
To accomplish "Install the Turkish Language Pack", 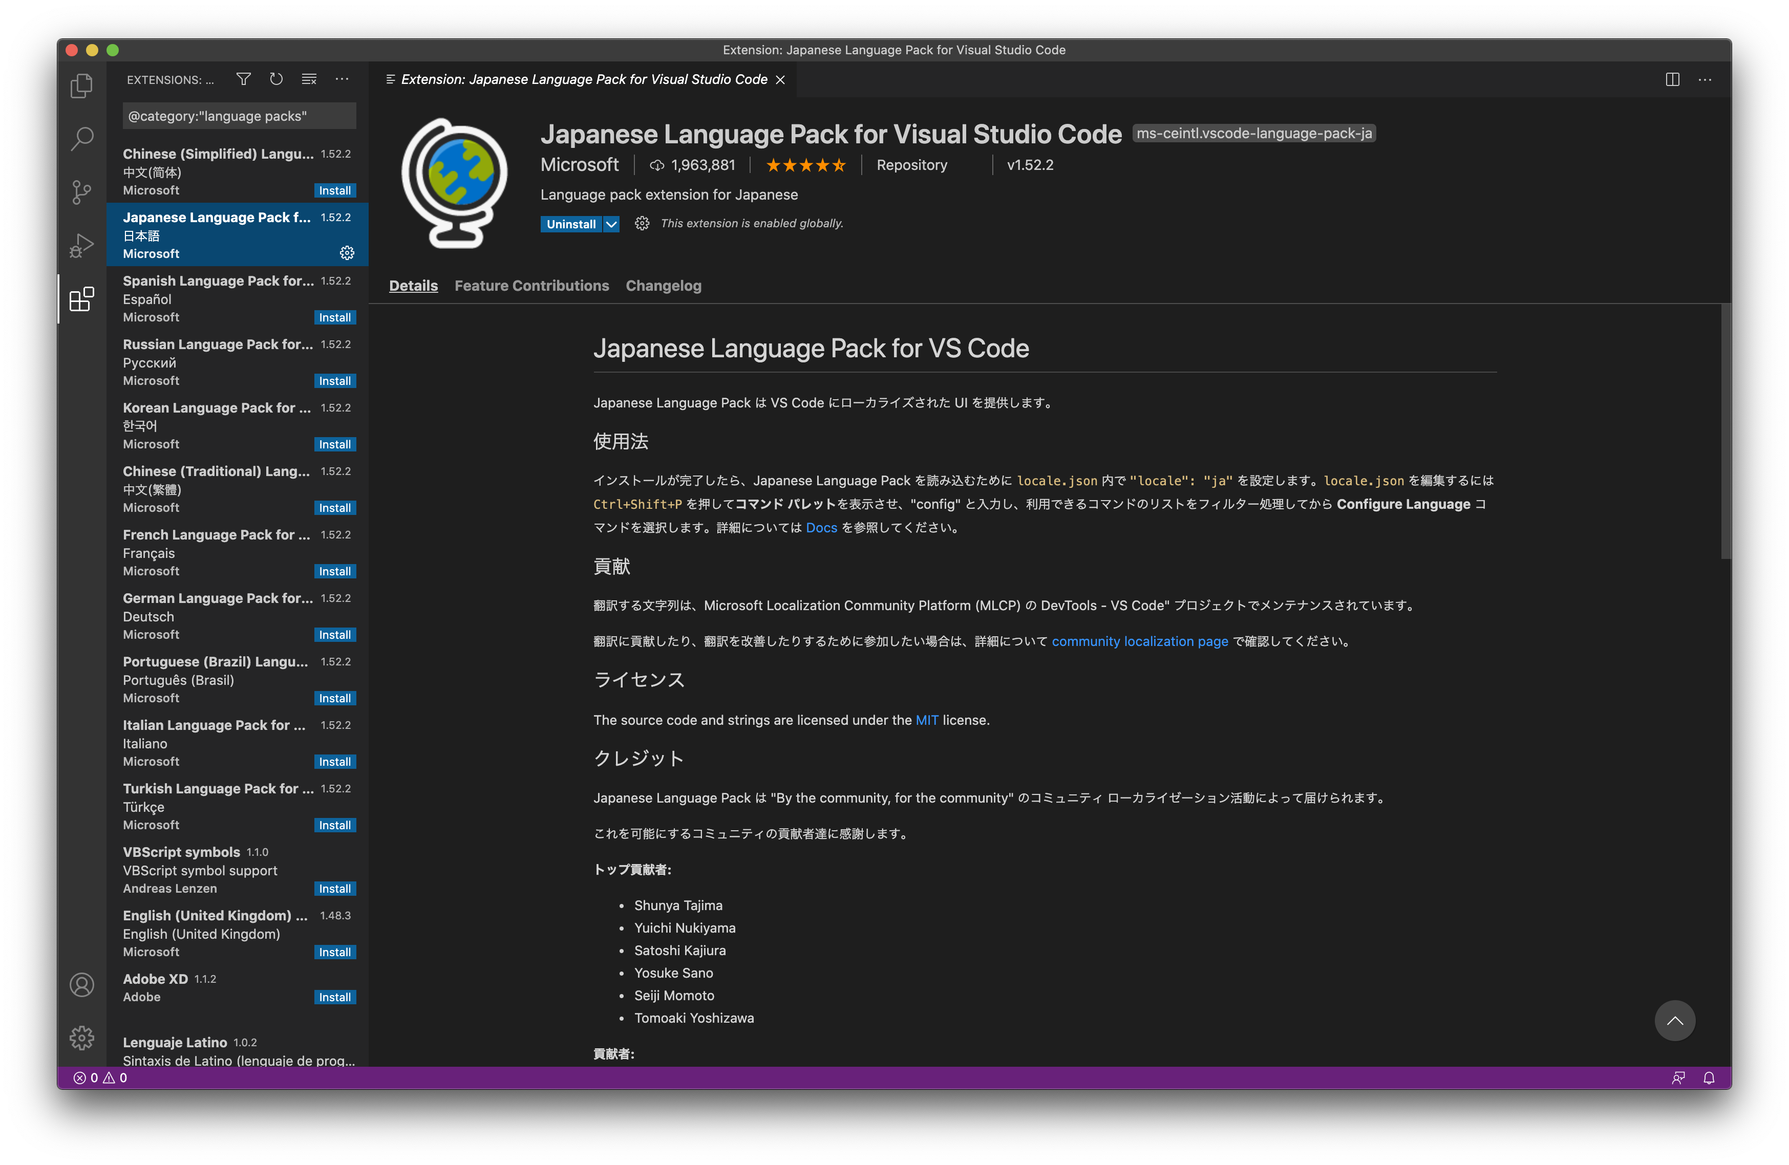I will [x=334, y=825].
